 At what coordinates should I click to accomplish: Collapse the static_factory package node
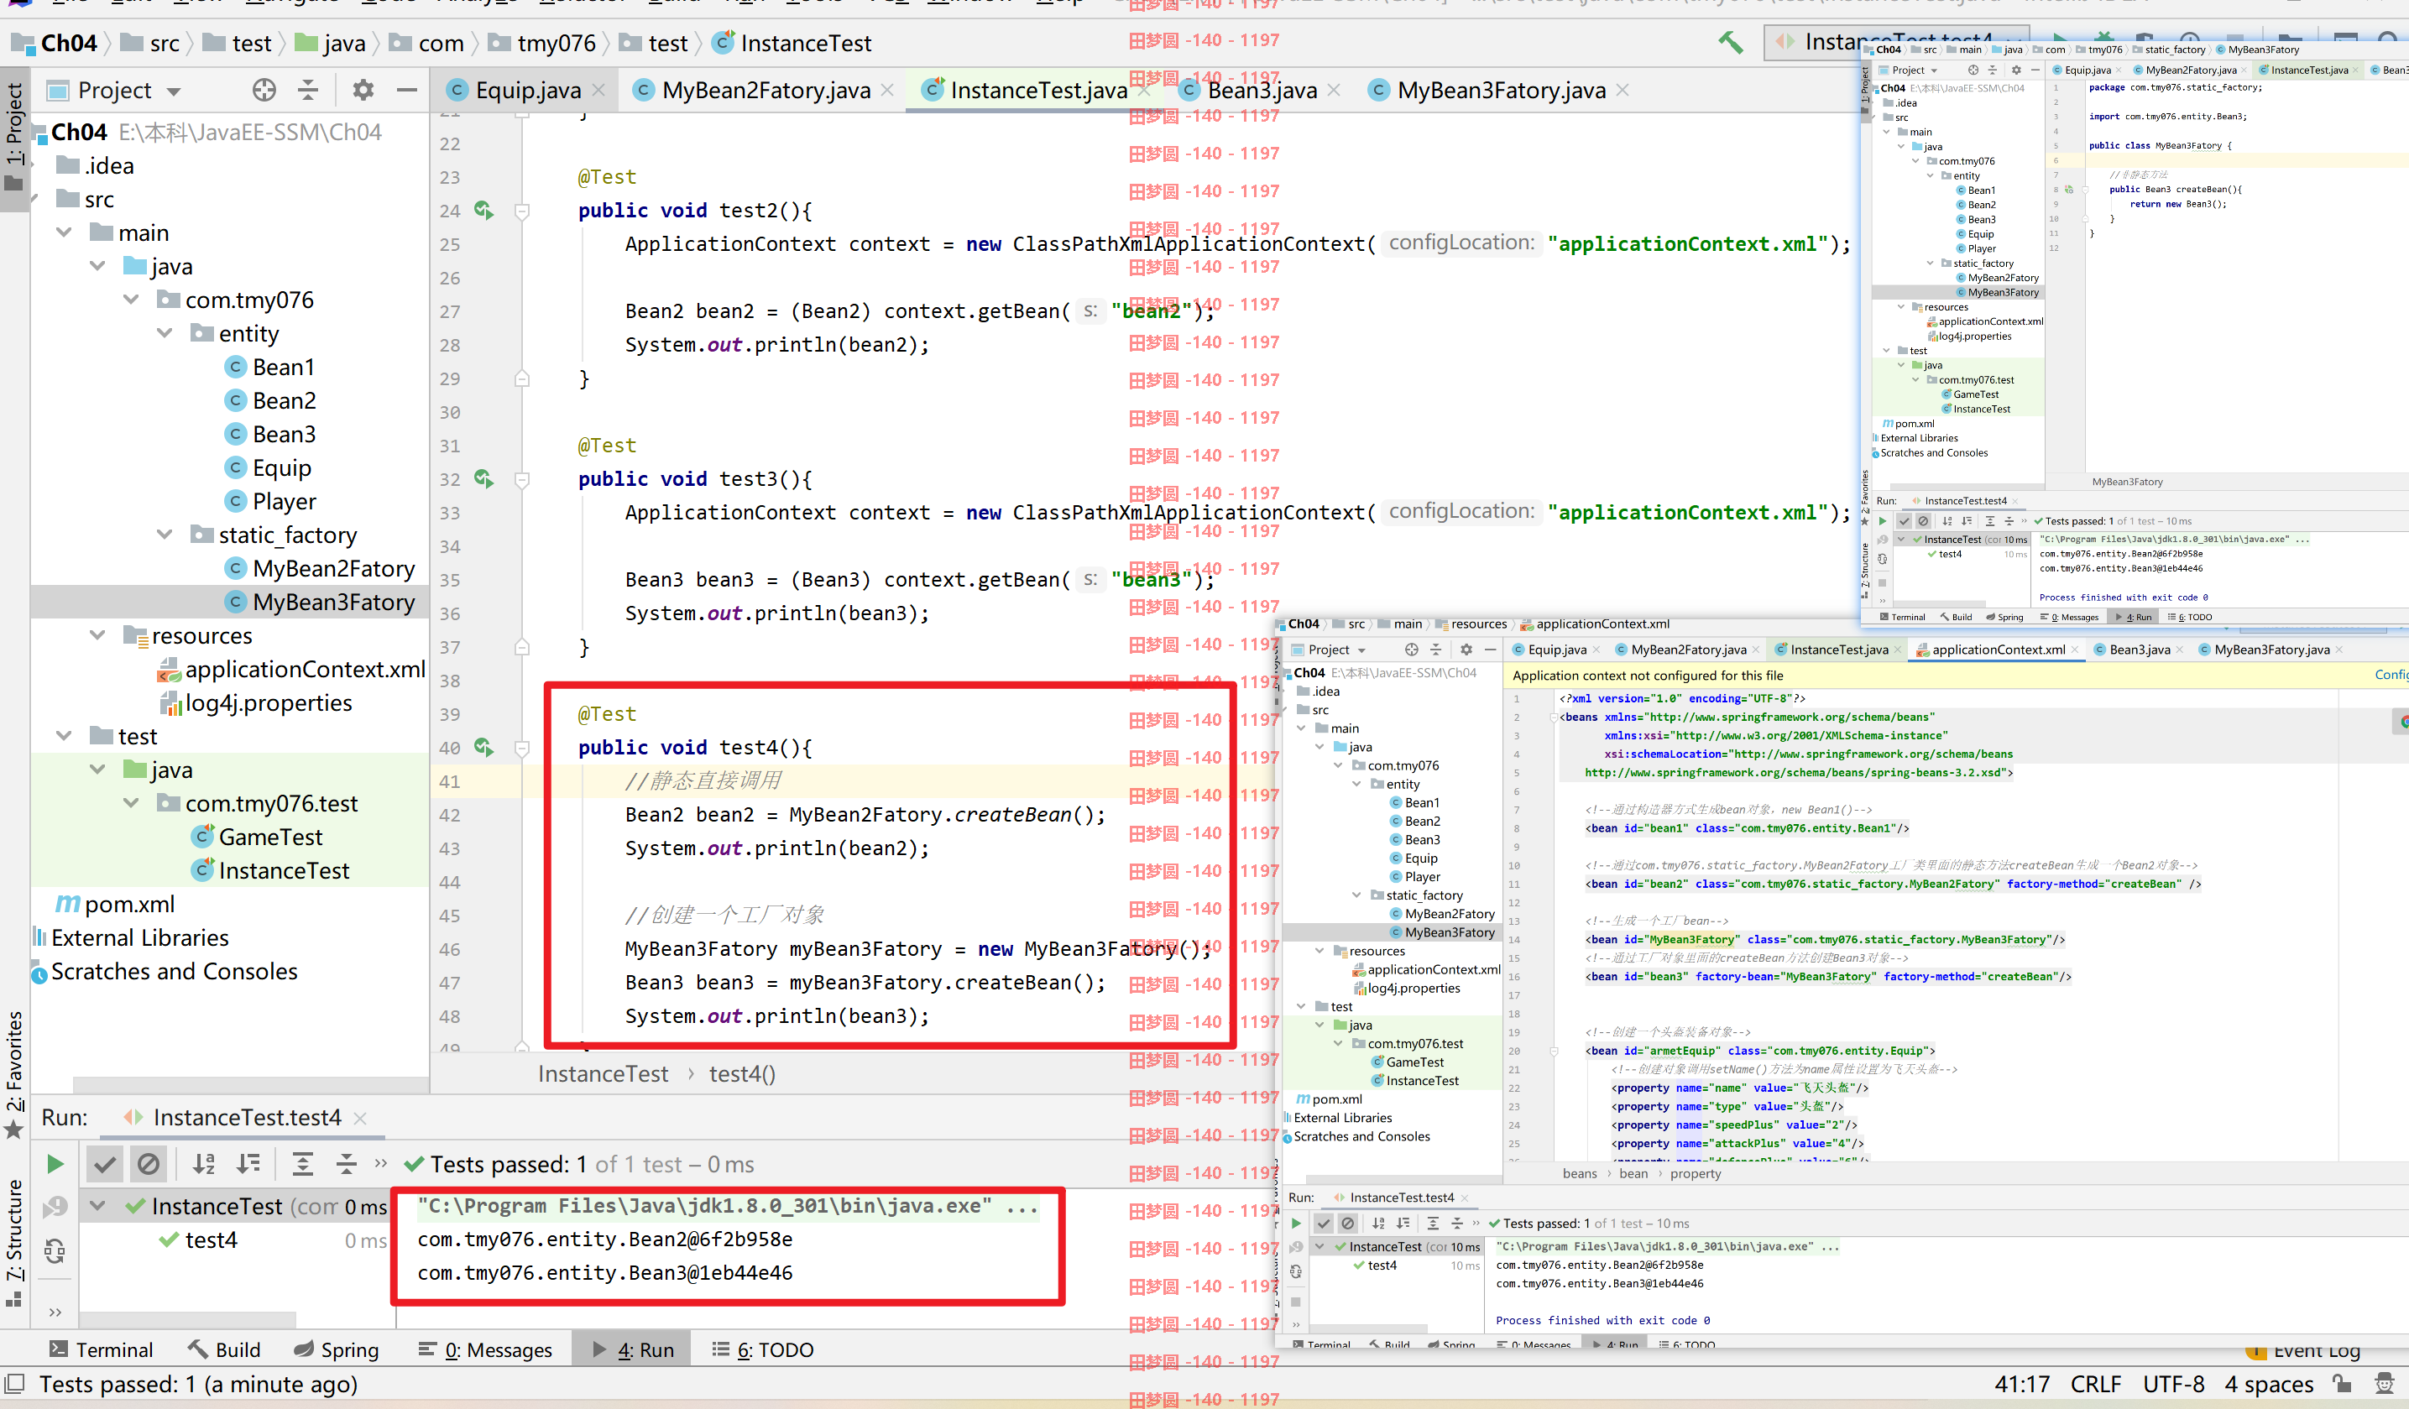165,535
